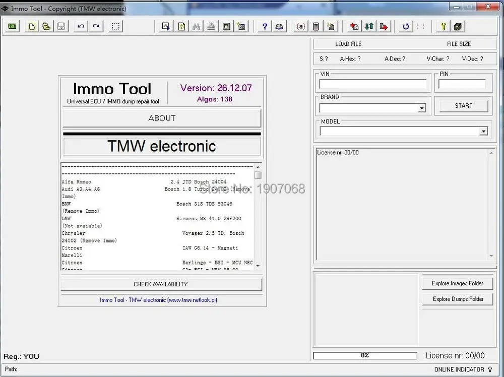The width and height of the screenshot is (504, 377).
Task: Click the 'A-Dec: ?' value
Action: tap(395, 59)
